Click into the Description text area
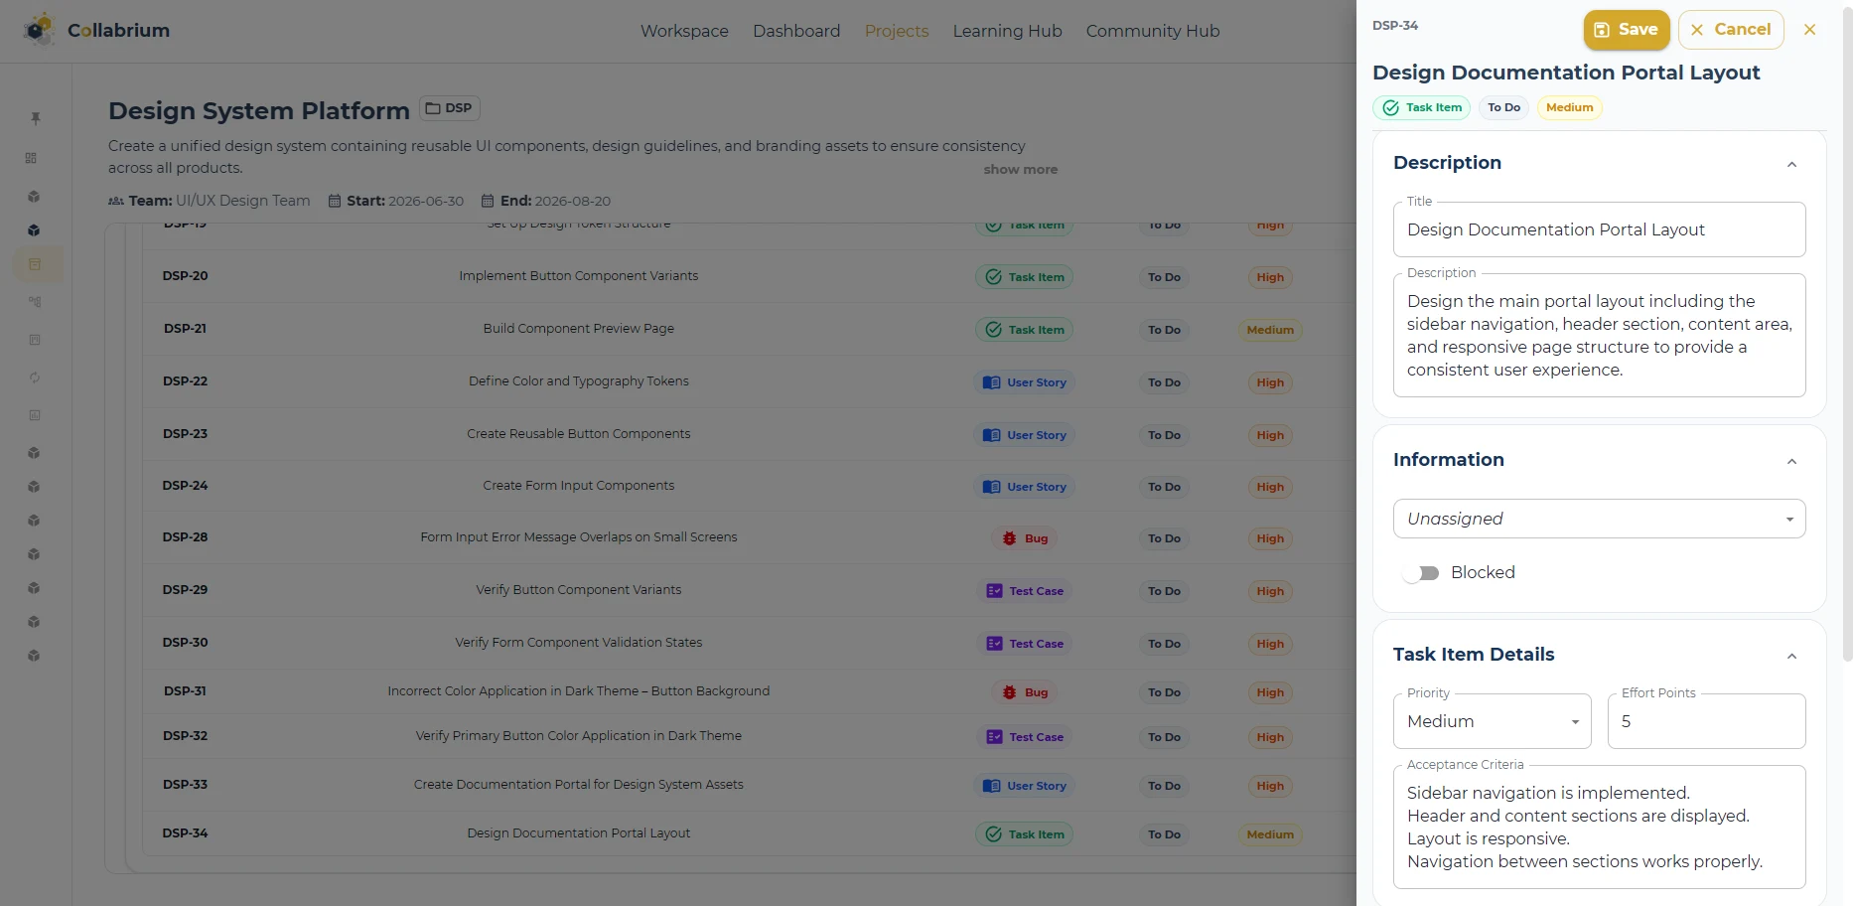 point(1599,336)
